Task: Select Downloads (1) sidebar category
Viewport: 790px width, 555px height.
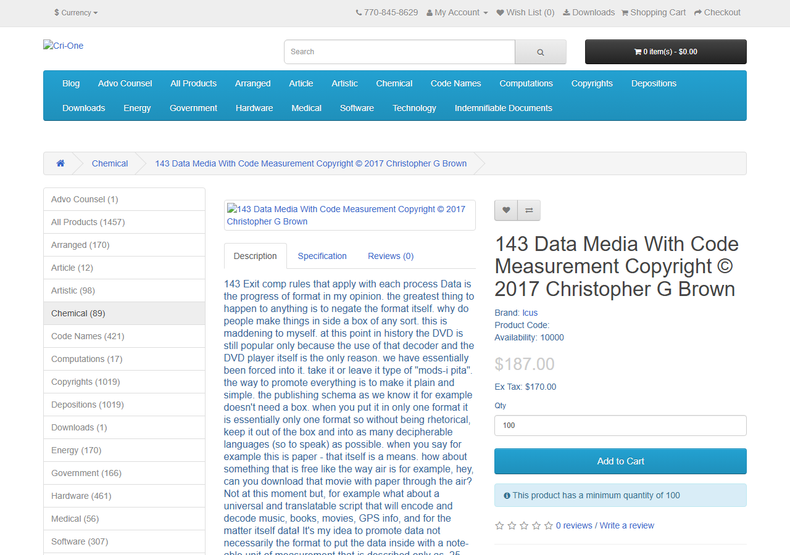Action: tap(124, 427)
